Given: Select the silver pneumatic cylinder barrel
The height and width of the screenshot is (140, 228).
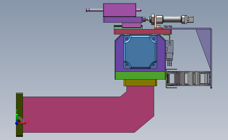Looking at the screenshot, I should (x=172, y=19).
